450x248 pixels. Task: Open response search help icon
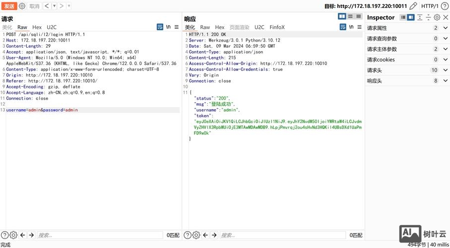[x=188, y=235]
